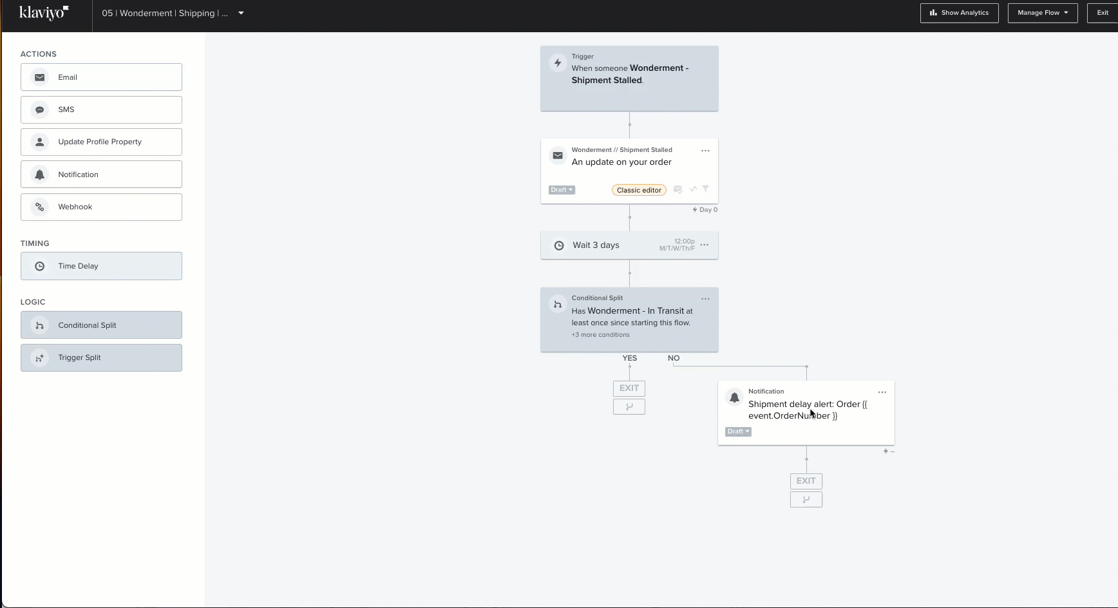Select the Conditional Split icon in Logic
The height and width of the screenshot is (608, 1118).
[x=40, y=325]
